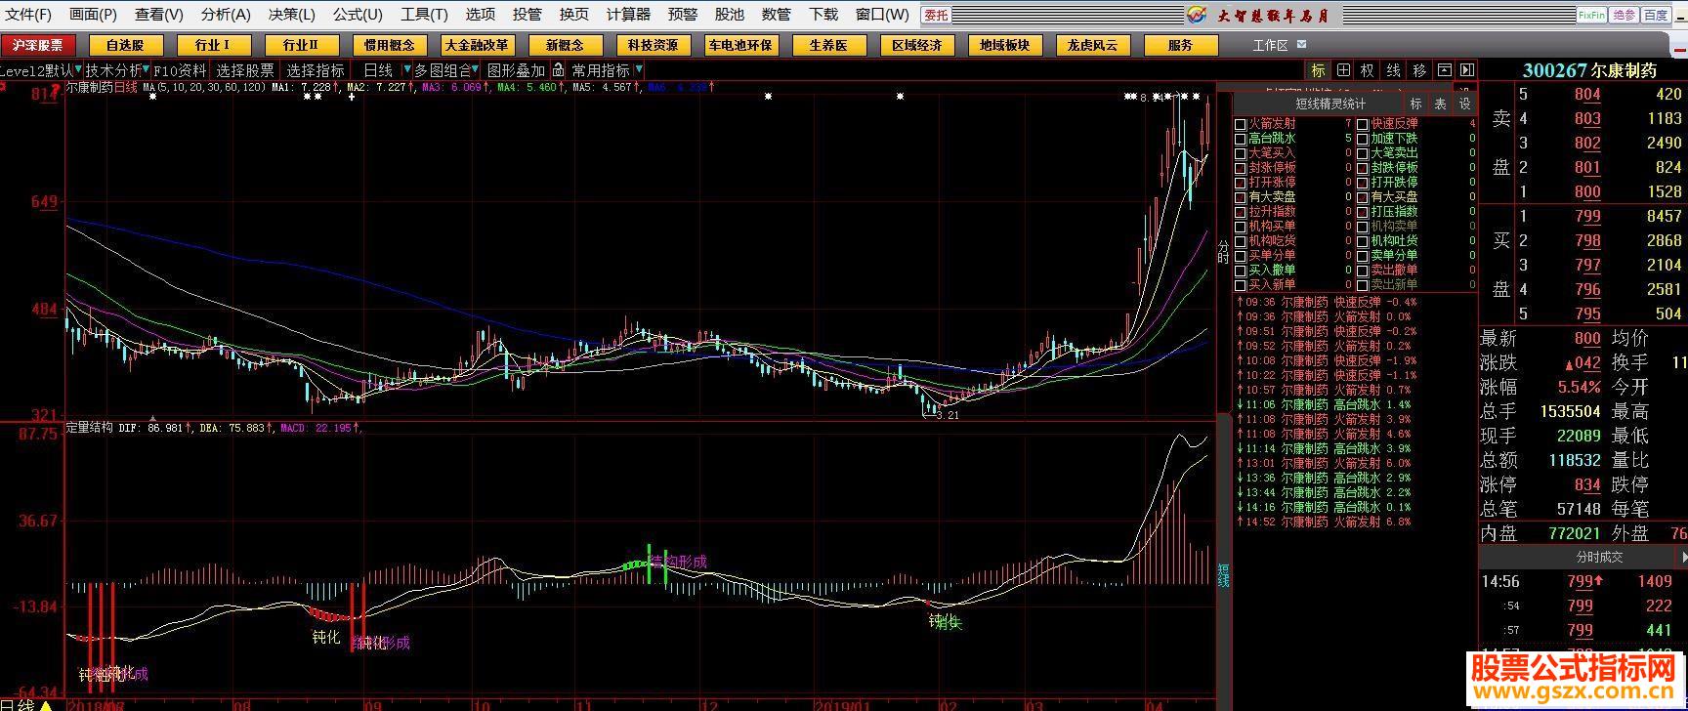The image size is (1688, 711).
Task: Select the 分时 vertical tab
Action: pyautogui.click(x=1223, y=251)
